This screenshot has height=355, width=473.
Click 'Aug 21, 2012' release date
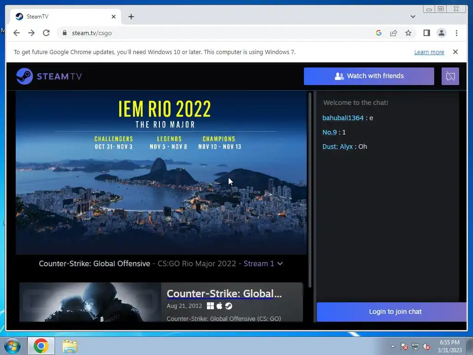pos(184,306)
